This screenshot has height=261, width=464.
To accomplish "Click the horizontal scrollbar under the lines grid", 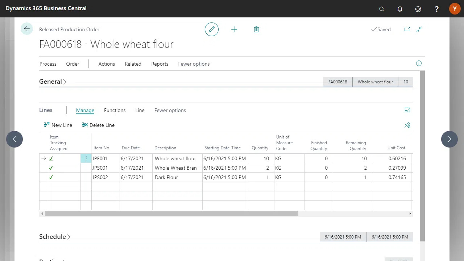I will pyautogui.click(x=171, y=214).
